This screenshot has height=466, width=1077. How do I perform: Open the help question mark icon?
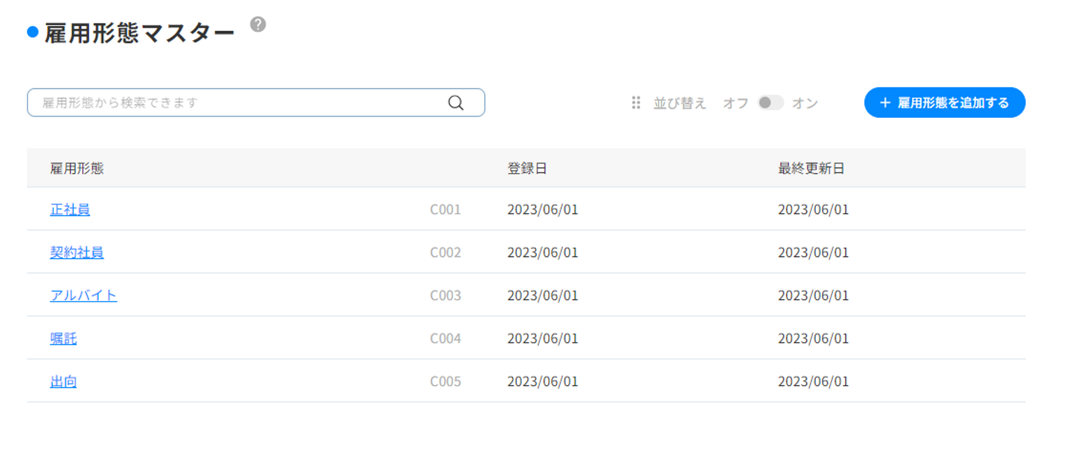pyautogui.click(x=258, y=24)
